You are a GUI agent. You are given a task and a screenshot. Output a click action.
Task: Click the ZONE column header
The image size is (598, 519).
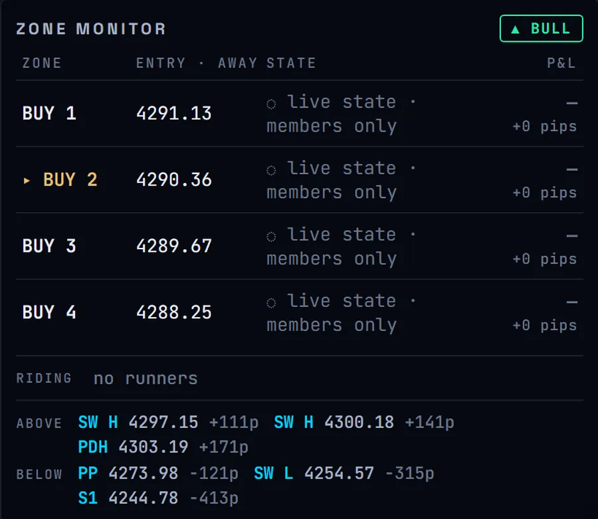click(x=42, y=63)
